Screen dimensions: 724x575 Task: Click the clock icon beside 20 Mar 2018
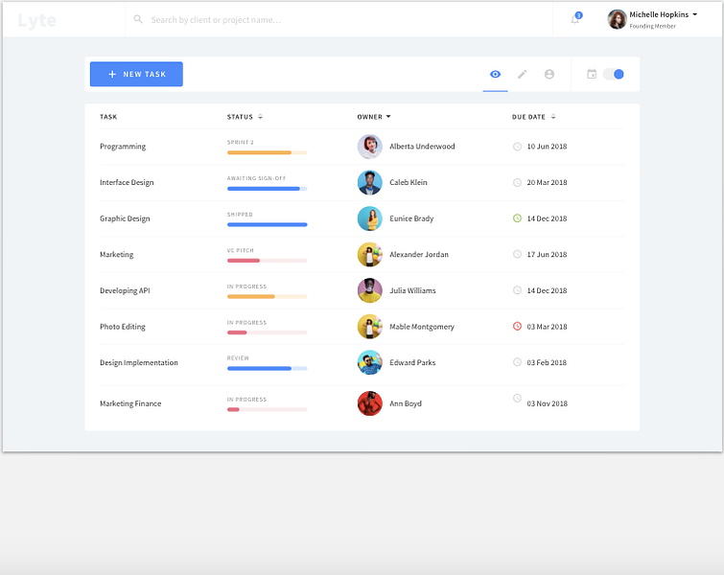point(517,182)
